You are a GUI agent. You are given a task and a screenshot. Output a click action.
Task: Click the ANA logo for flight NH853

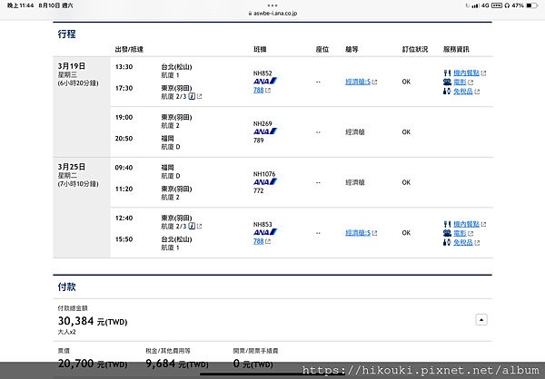coord(265,232)
